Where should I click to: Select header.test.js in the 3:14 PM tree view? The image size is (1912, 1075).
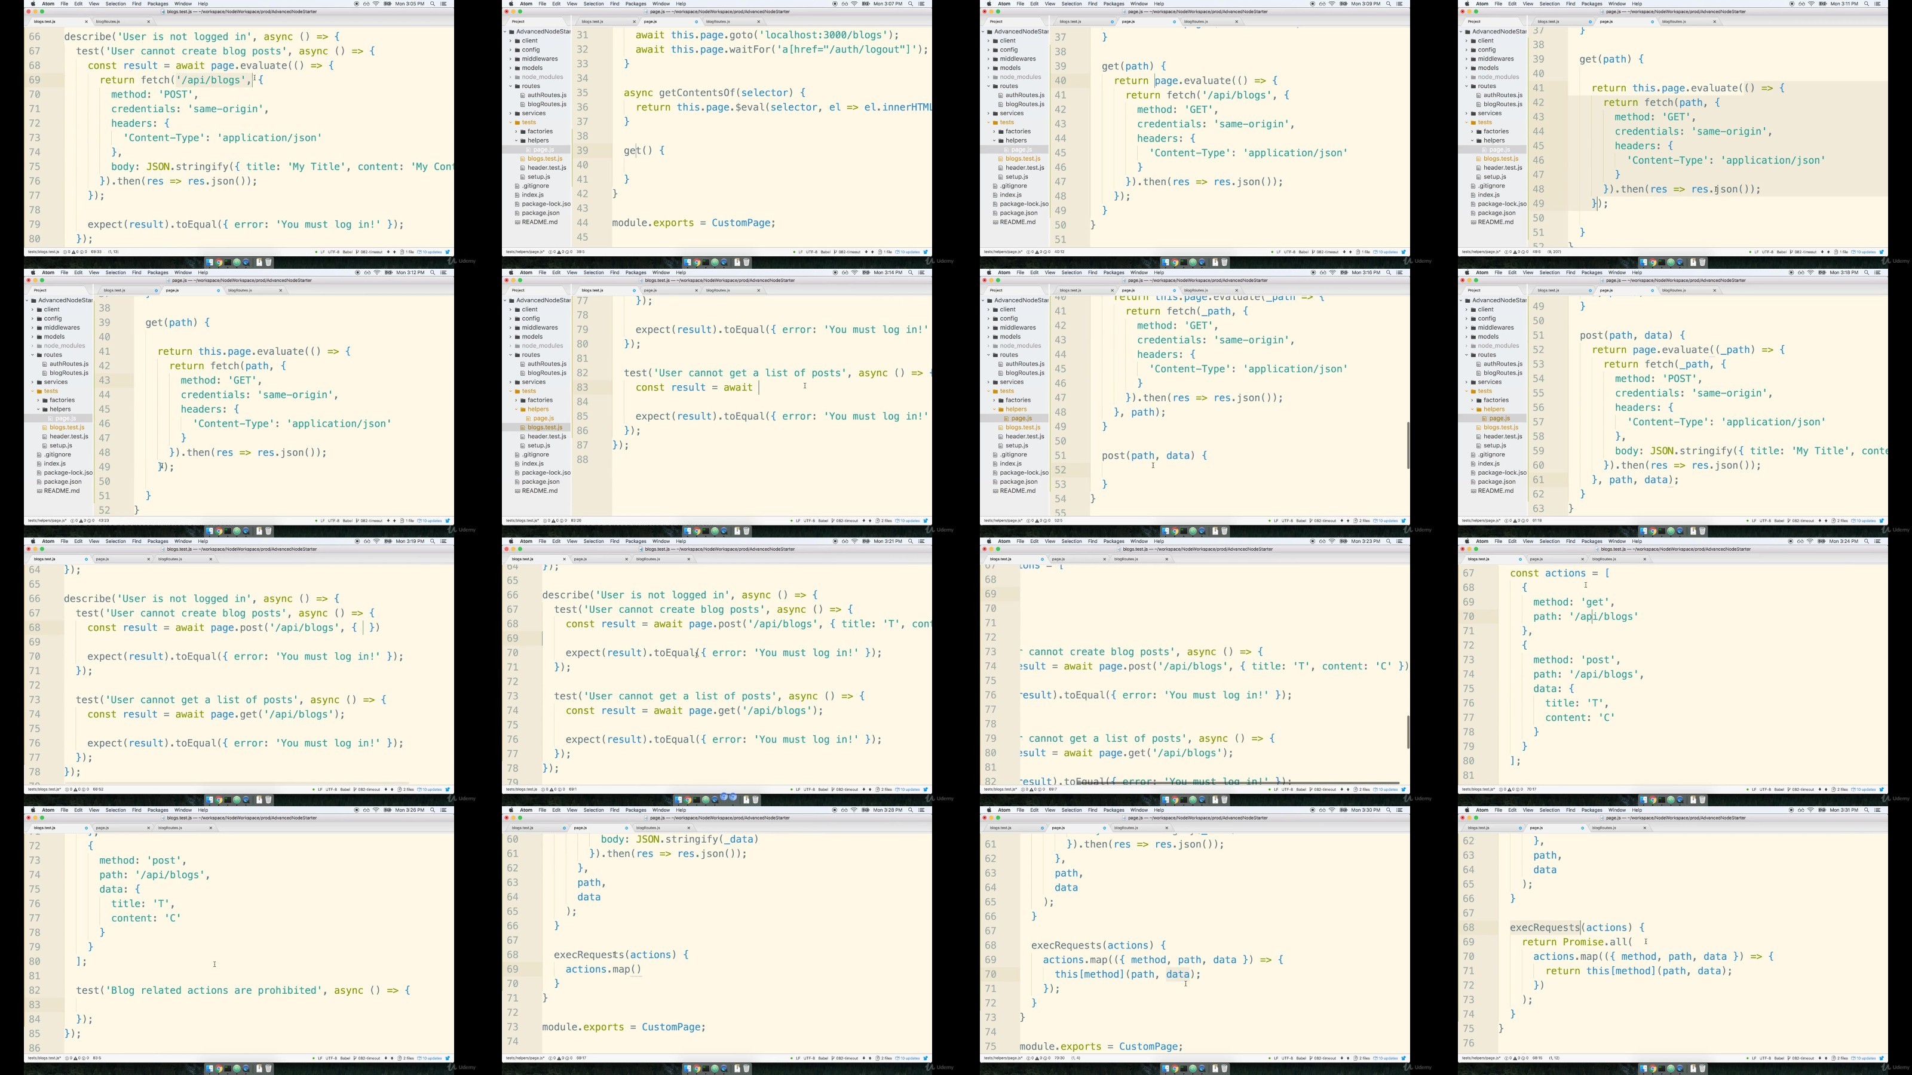(x=547, y=436)
